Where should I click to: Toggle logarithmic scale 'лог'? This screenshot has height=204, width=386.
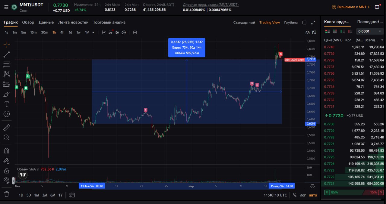coord(303,195)
